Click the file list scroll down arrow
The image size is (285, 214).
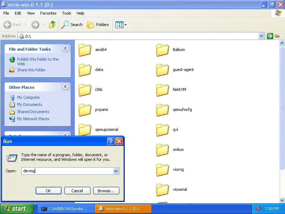tap(282, 200)
